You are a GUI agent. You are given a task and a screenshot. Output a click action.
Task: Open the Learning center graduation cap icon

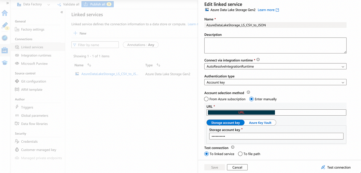(x=5, y=62)
